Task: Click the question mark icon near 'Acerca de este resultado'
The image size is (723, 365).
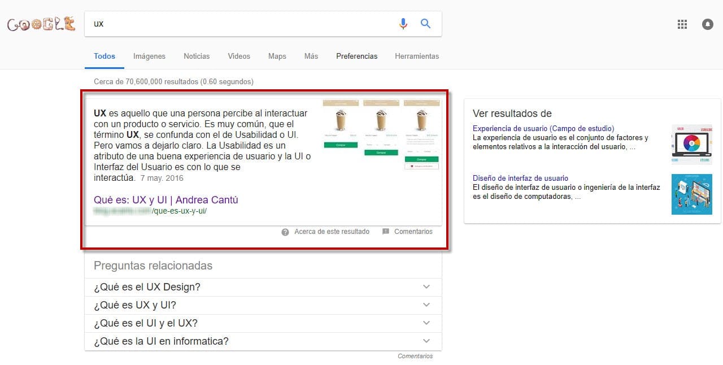Action: click(285, 232)
